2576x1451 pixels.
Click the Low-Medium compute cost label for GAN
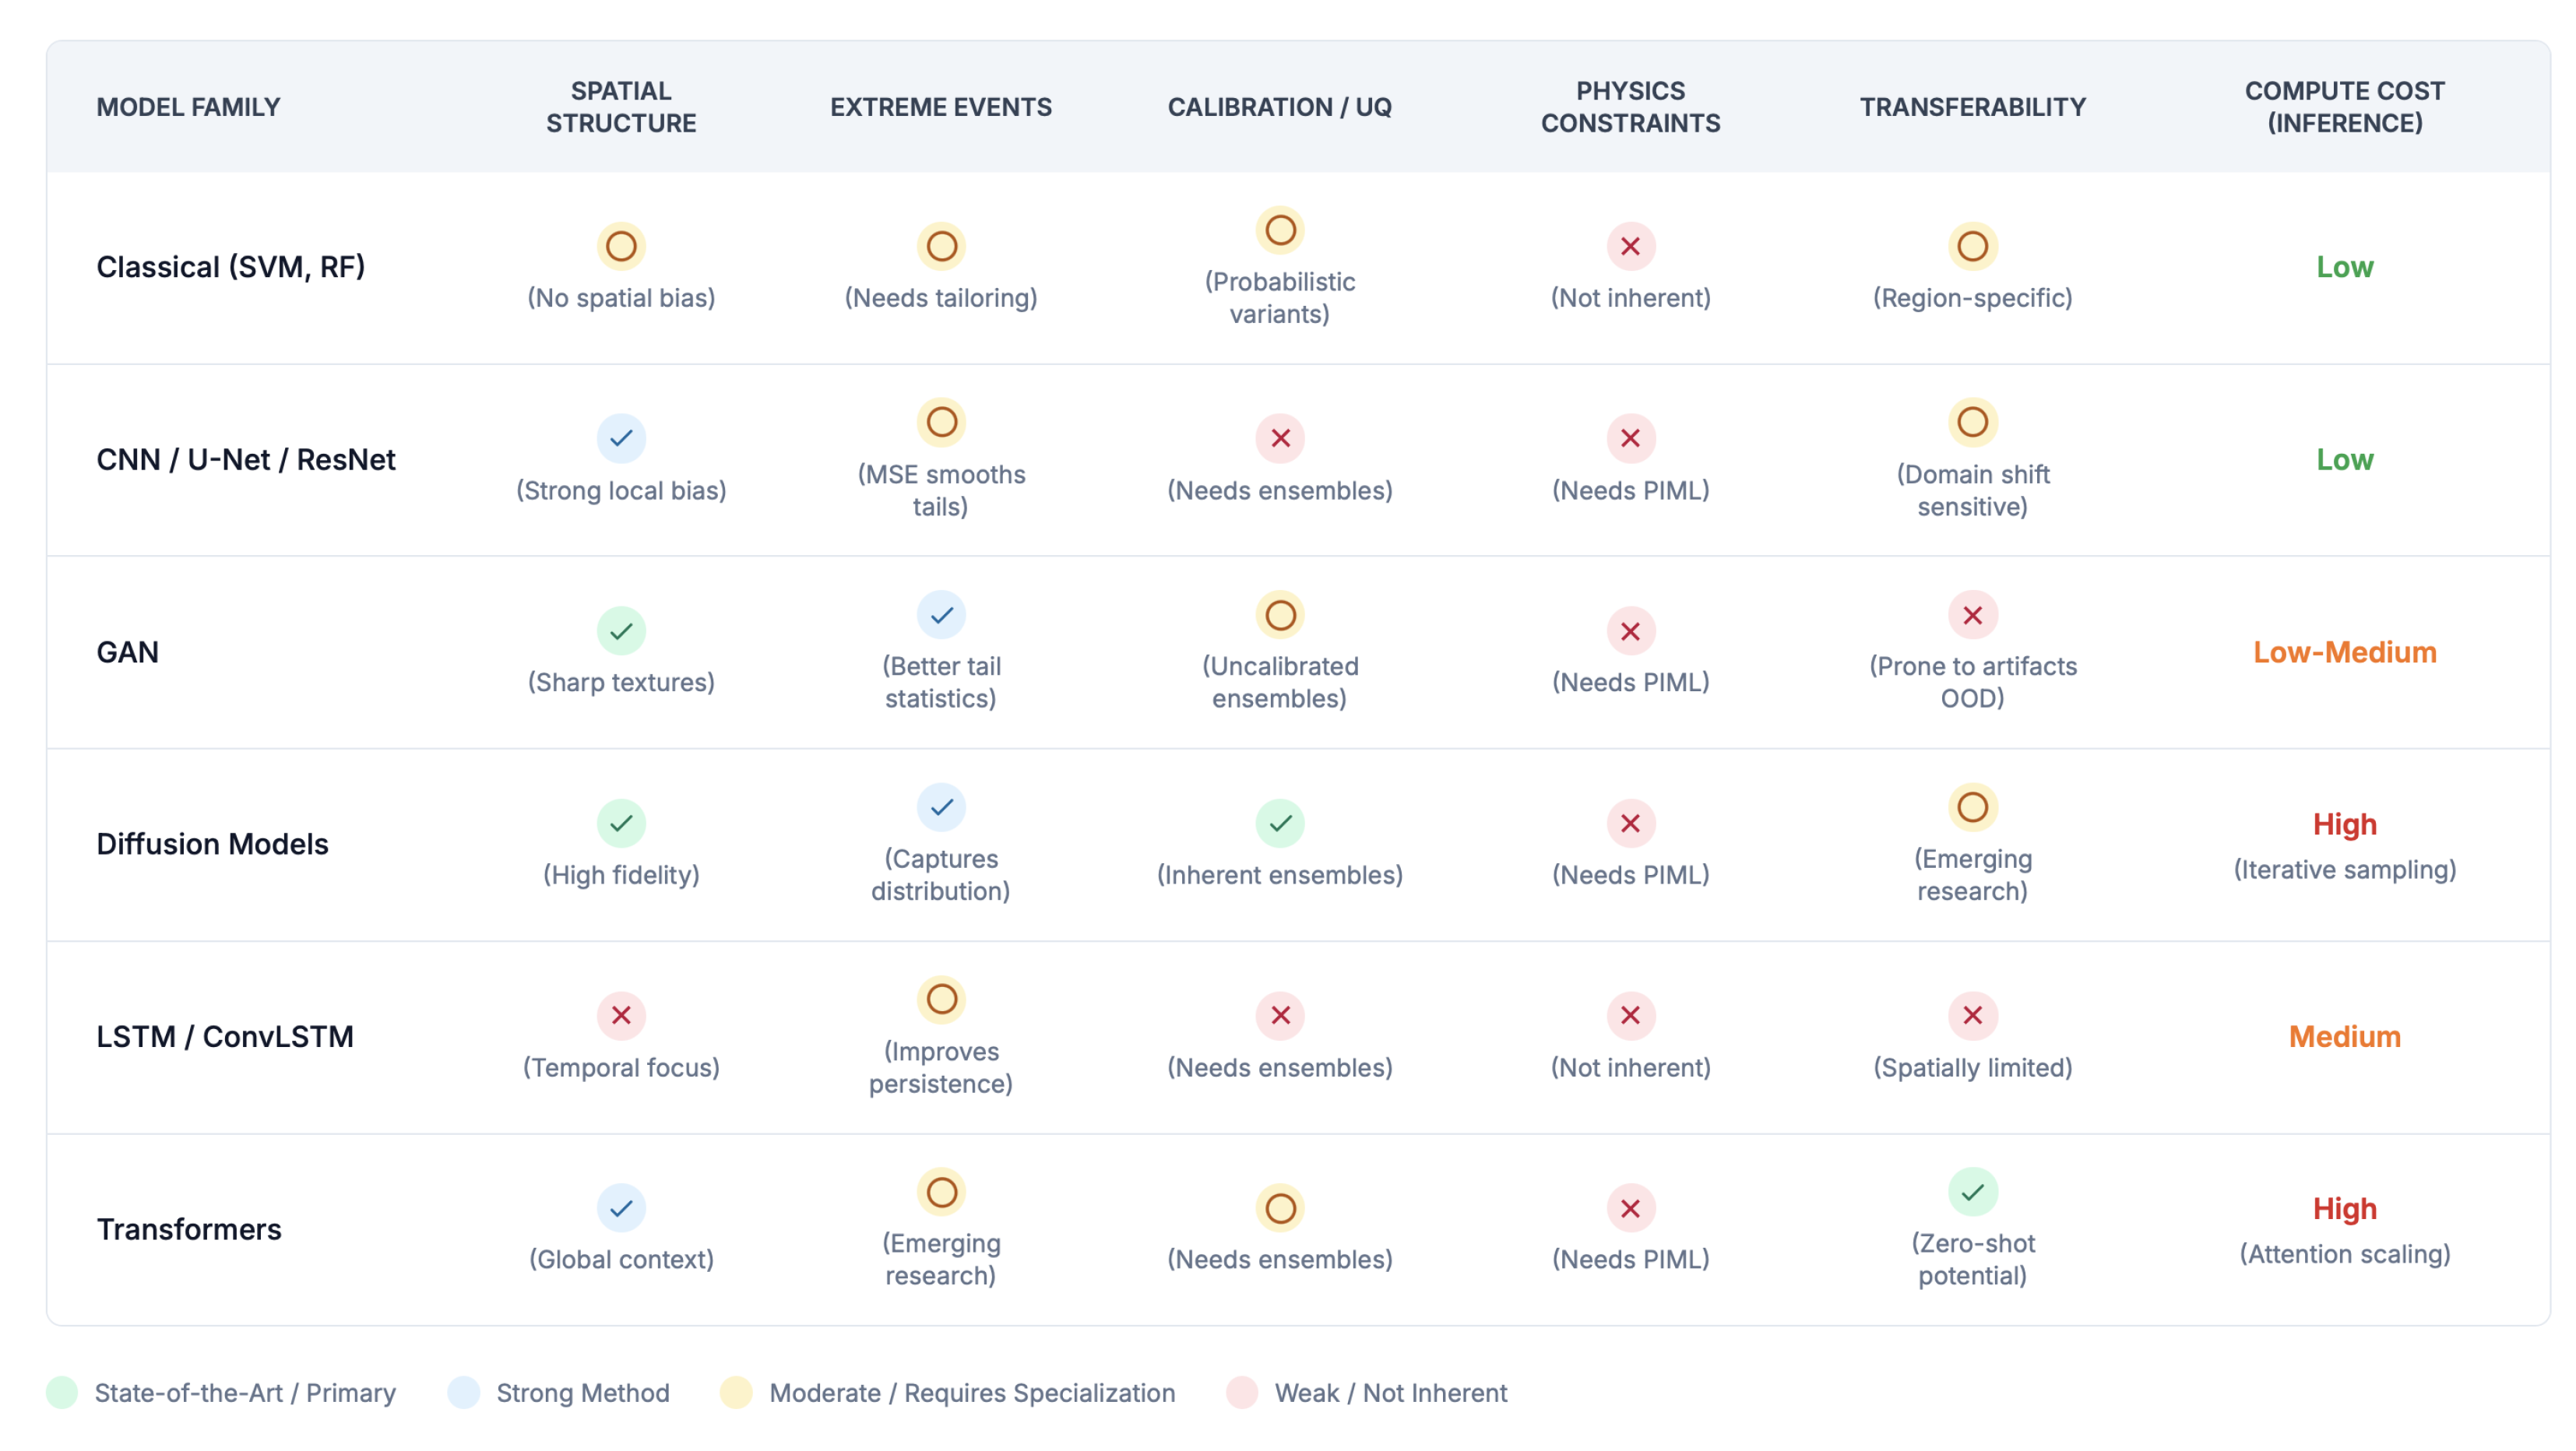2344,652
